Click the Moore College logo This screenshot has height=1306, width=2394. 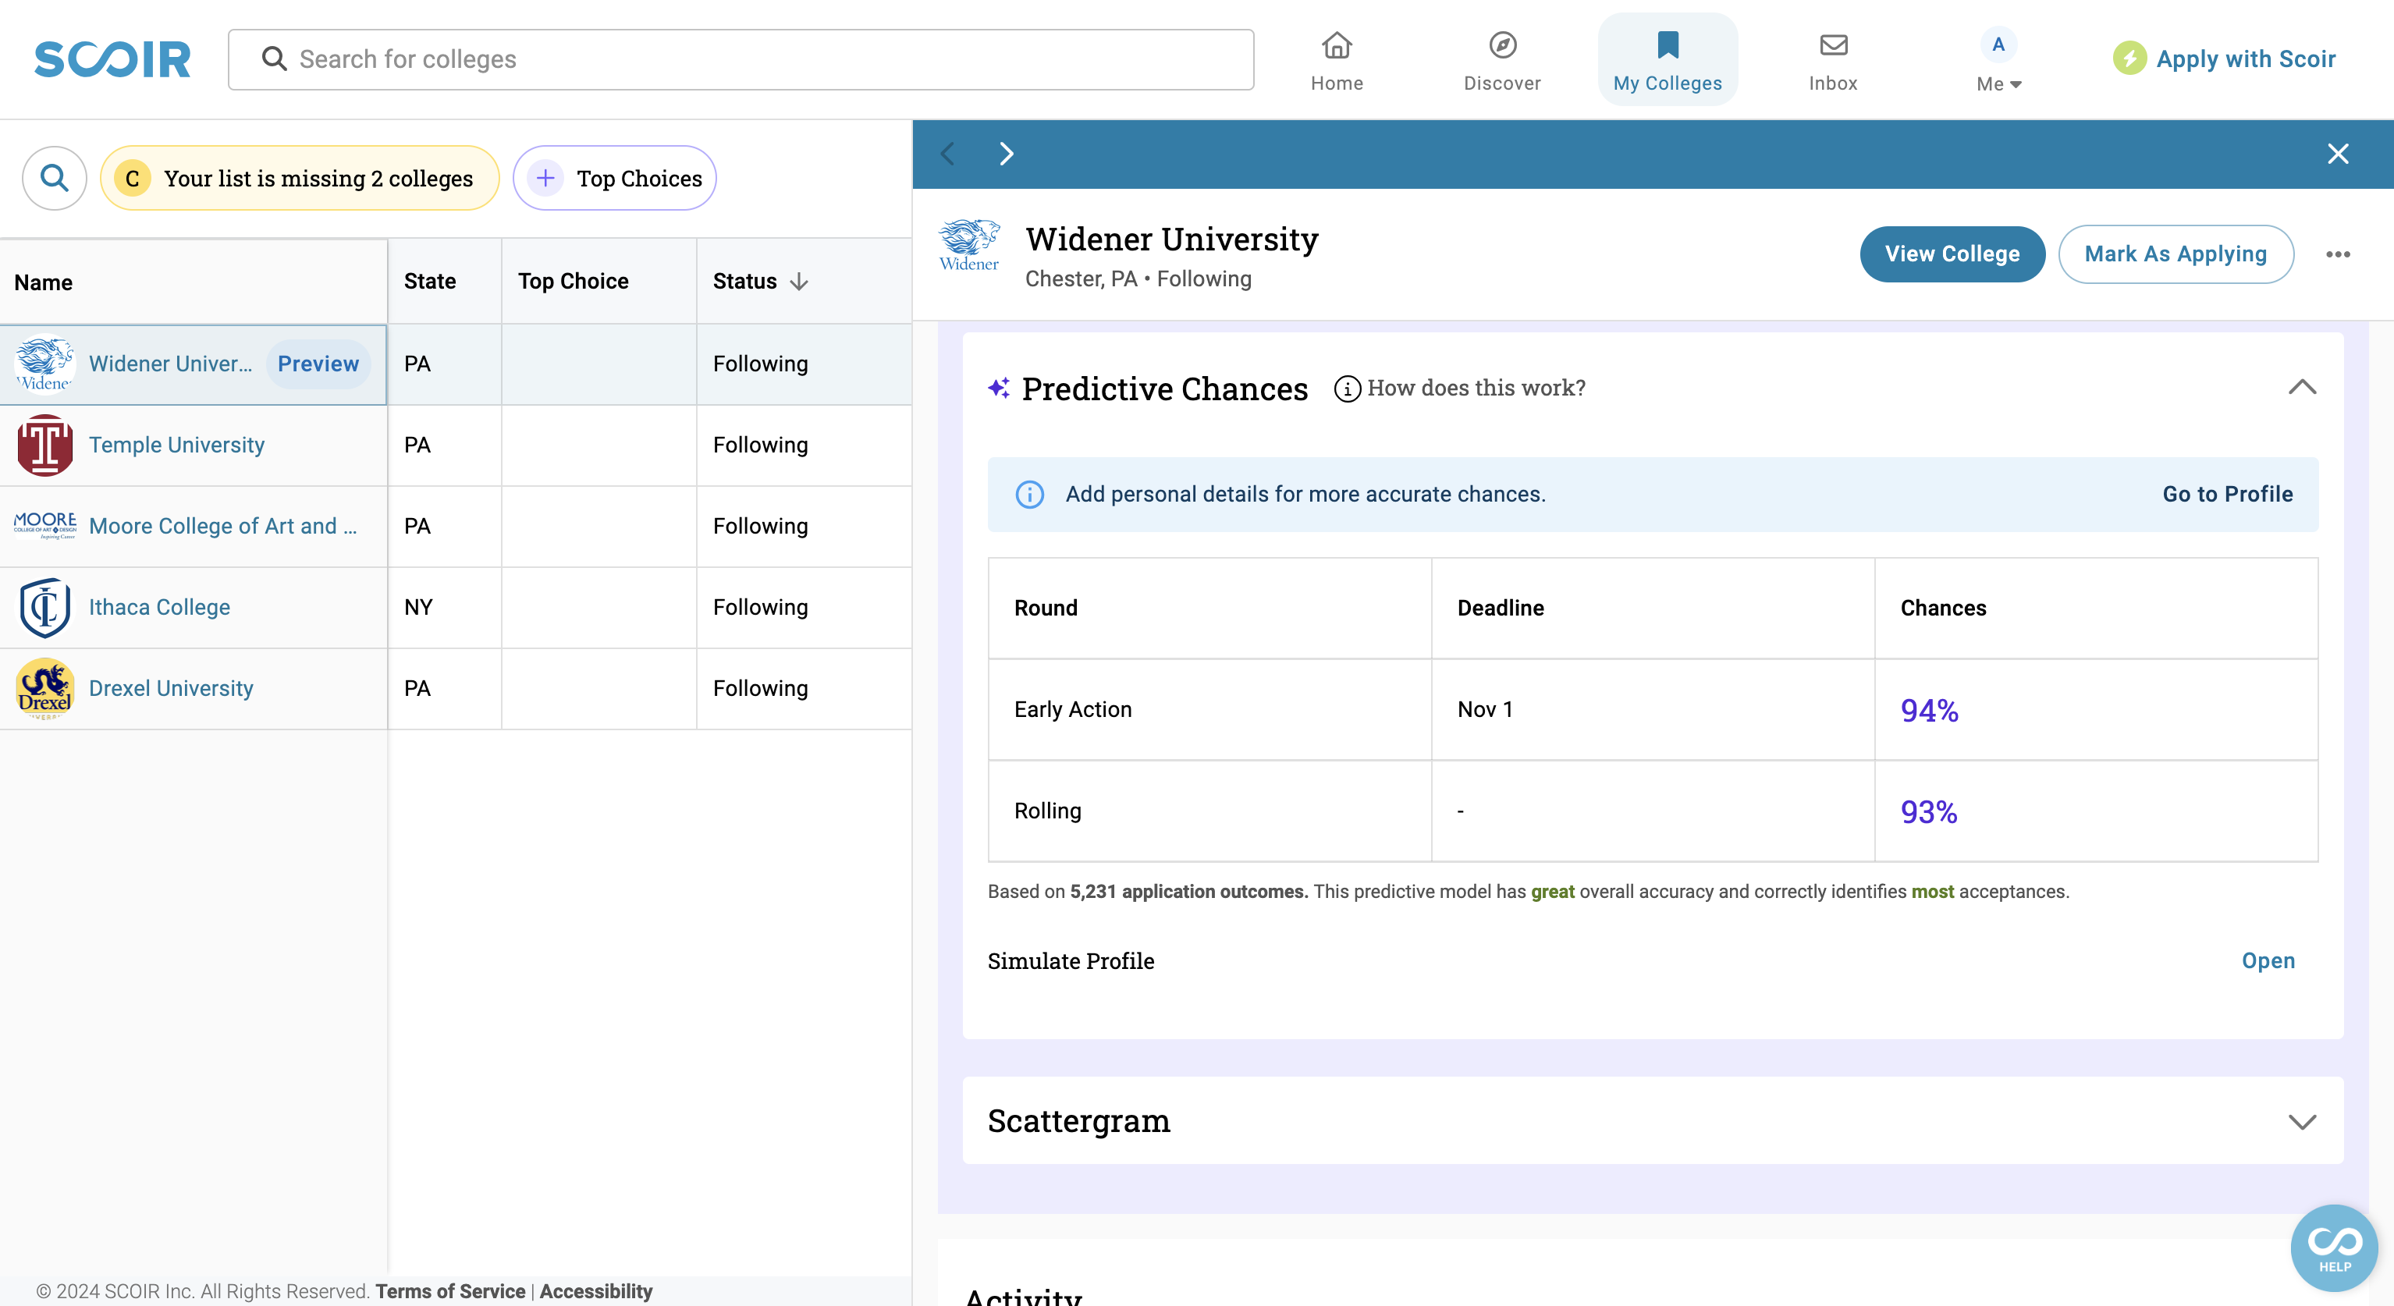click(44, 525)
